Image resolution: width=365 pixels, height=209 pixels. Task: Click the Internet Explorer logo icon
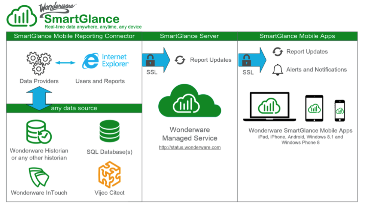tap(90, 62)
